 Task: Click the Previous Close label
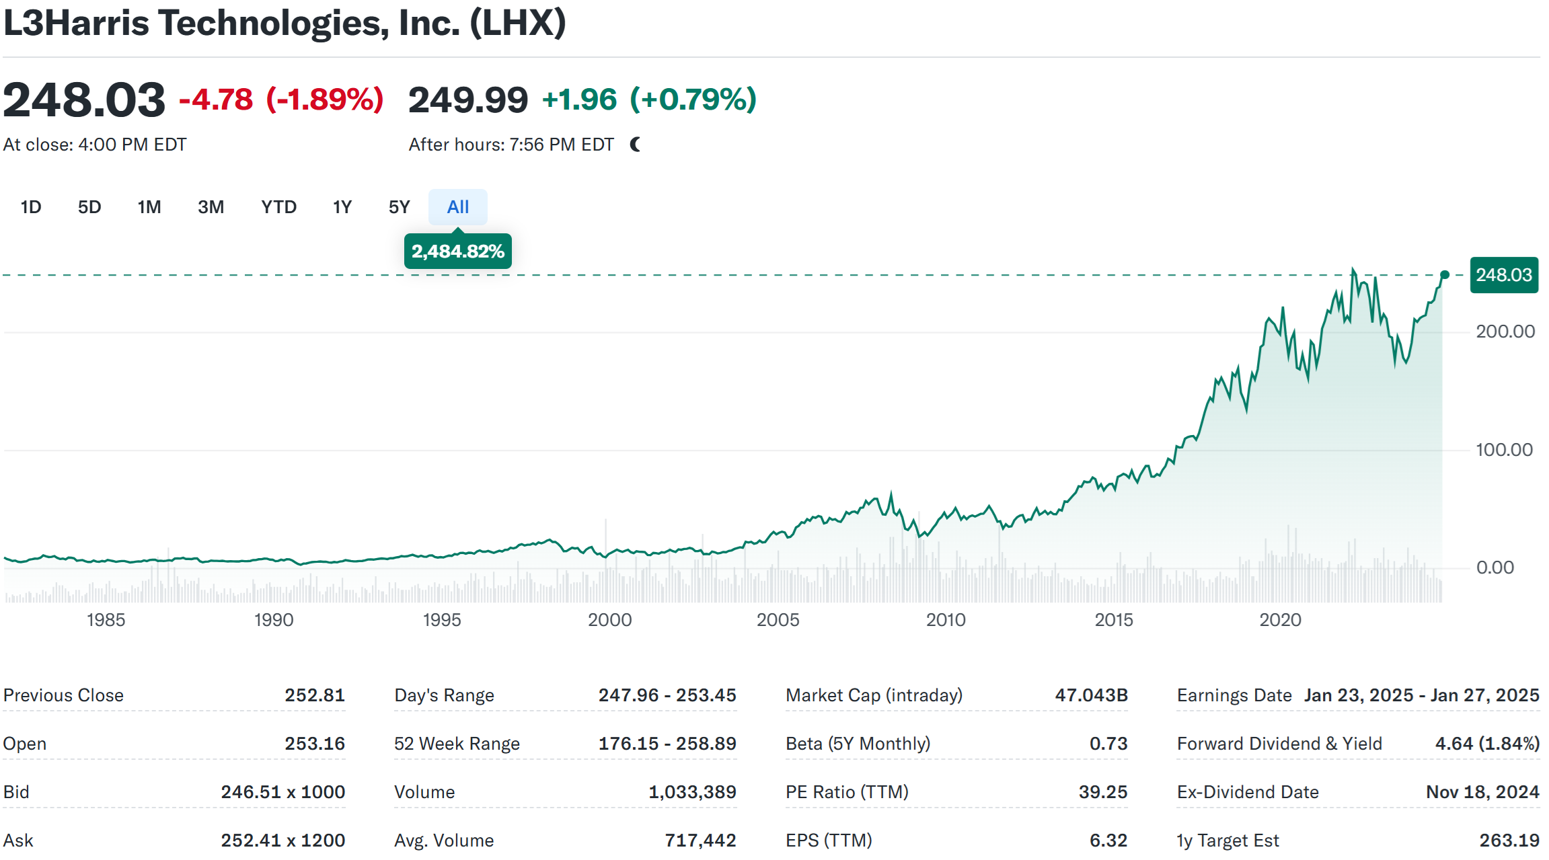64,695
